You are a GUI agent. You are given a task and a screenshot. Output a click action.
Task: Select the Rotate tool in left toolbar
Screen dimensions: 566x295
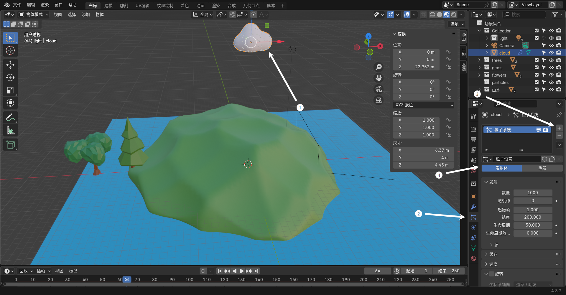10,78
